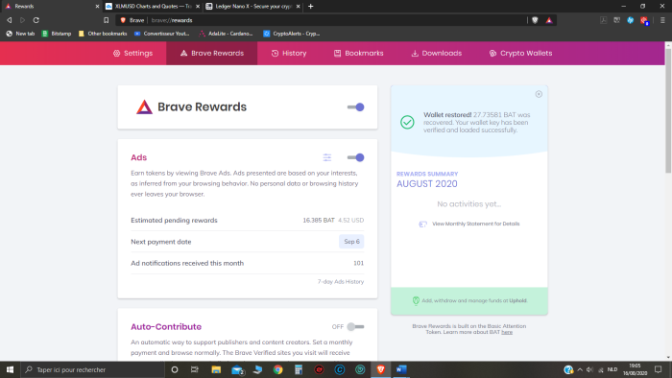Click the blue round extension icon in toolbar
The height and width of the screenshot is (378, 672).
(x=631, y=20)
